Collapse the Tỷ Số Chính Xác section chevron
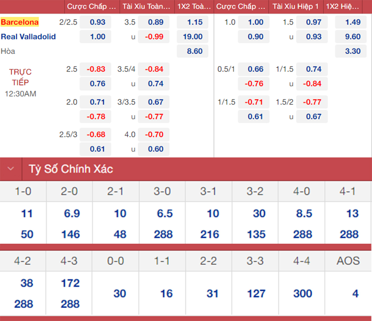 11,169
